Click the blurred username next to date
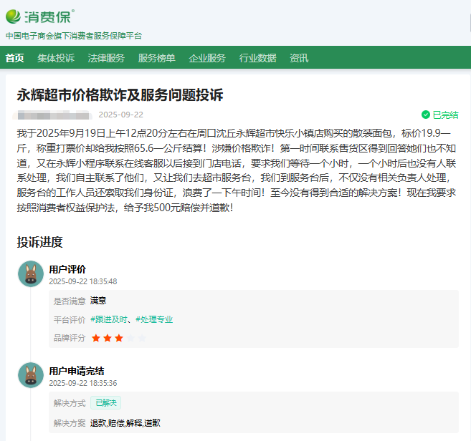Viewport: 471px width, 441px height. [x=54, y=115]
